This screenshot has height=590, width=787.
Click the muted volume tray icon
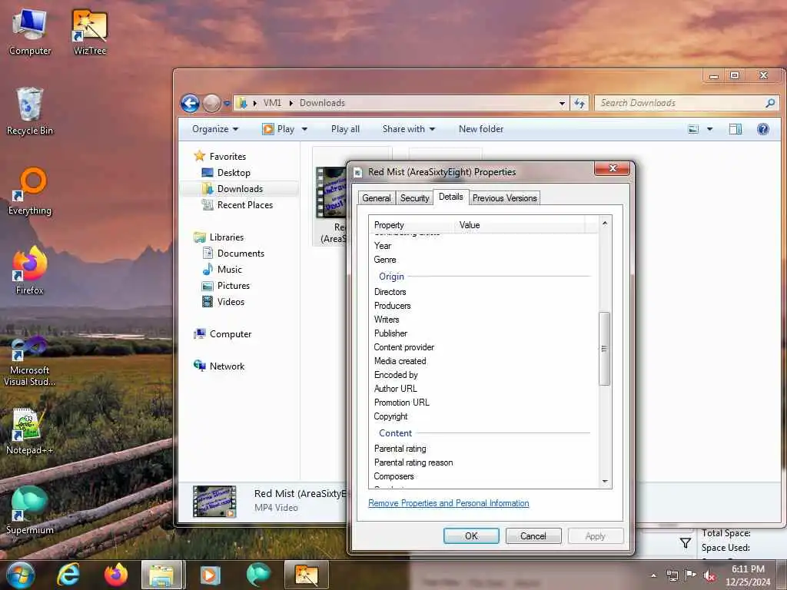pos(709,575)
